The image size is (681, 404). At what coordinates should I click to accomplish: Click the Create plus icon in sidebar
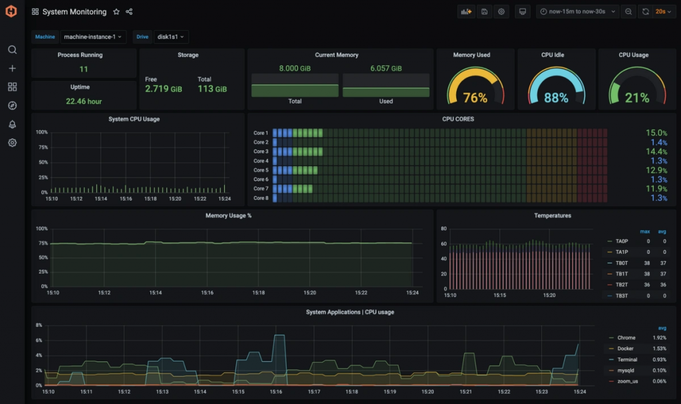click(x=12, y=68)
